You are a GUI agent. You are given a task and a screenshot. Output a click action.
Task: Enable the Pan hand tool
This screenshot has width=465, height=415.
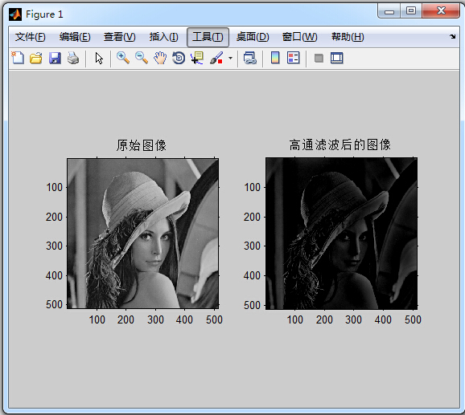coord(160,58)
